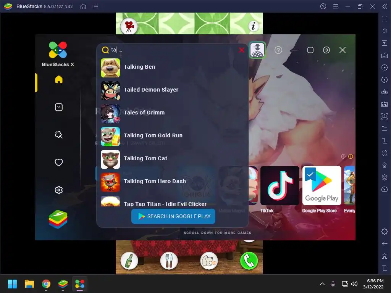Click Android back arrow in side toolbar
This screenshot has width=391, height=293.
click(385, 244)
